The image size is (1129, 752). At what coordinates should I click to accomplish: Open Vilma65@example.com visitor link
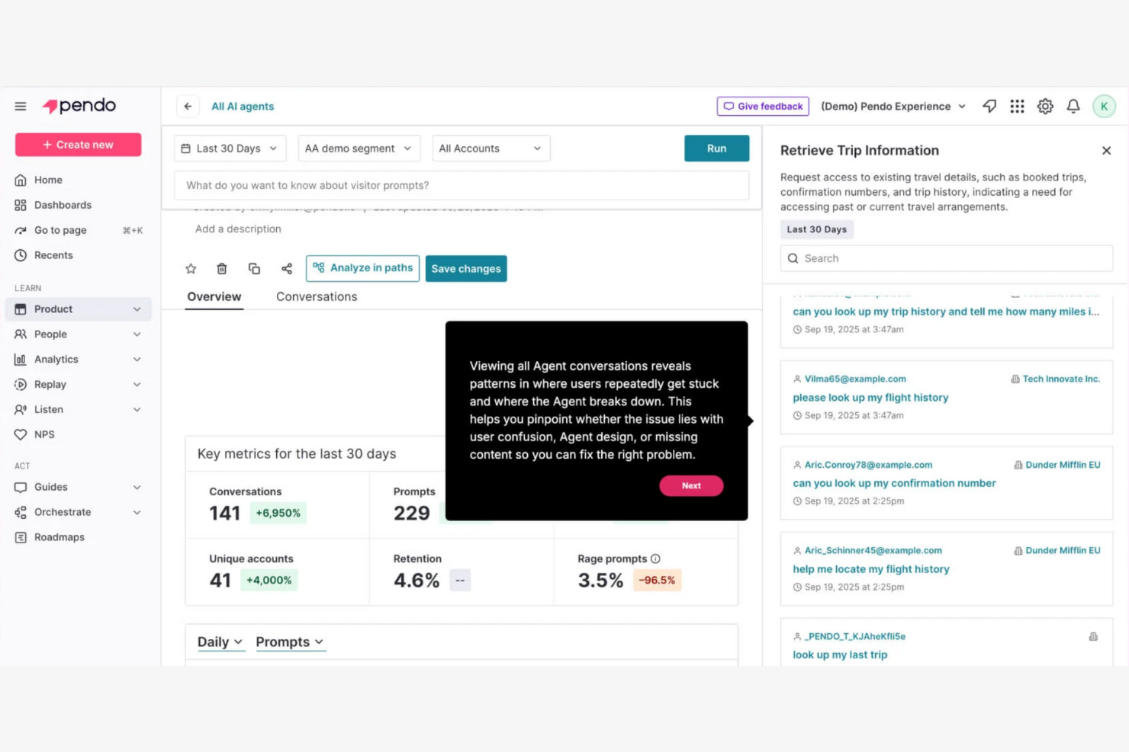click(855, 379)
